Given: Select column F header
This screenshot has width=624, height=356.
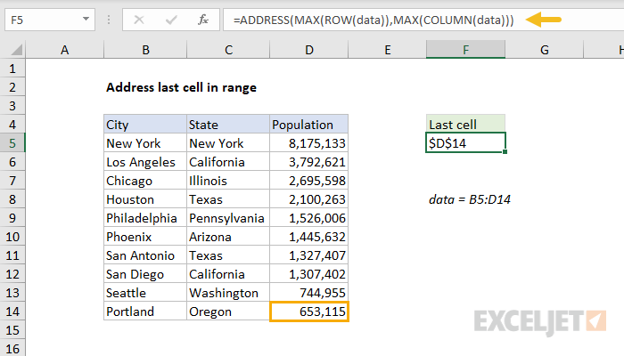Looking at the screenshot, I should [x=465, y=50].
